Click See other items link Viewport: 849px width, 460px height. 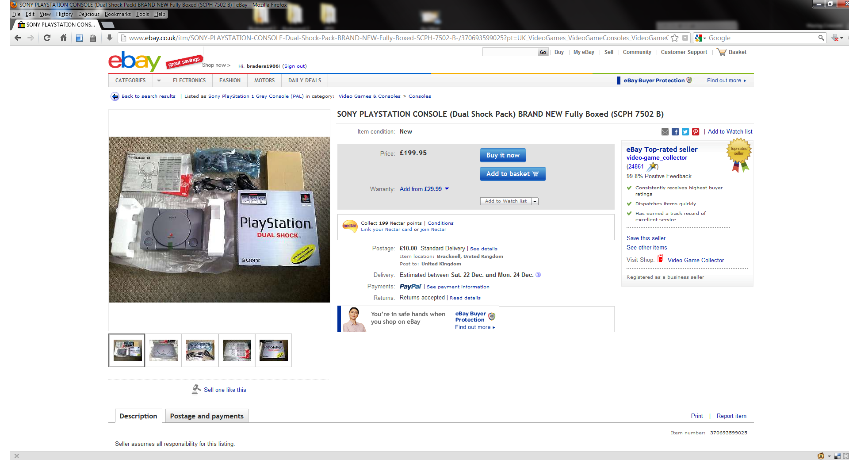point(646,248)
